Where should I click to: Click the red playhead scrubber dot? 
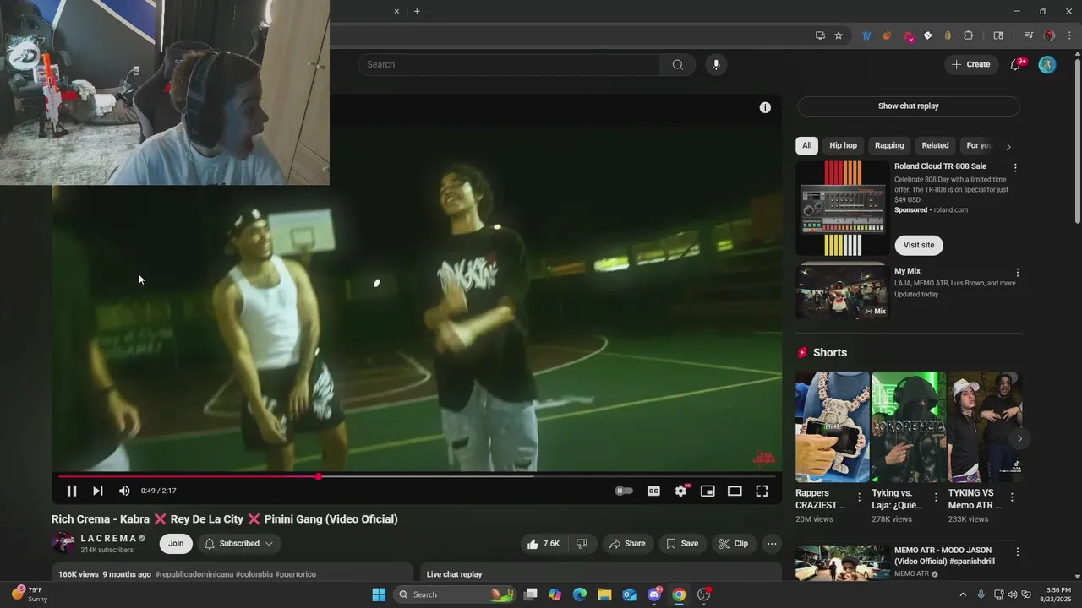(x=319, y=476)
